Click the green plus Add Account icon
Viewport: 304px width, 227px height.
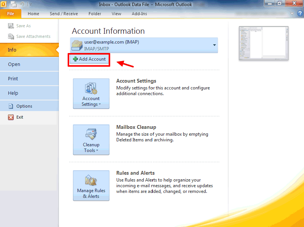[75, 59]
